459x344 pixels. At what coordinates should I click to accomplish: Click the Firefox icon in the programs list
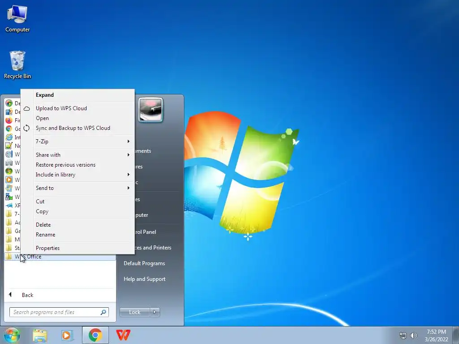click(x=9, y=120)
